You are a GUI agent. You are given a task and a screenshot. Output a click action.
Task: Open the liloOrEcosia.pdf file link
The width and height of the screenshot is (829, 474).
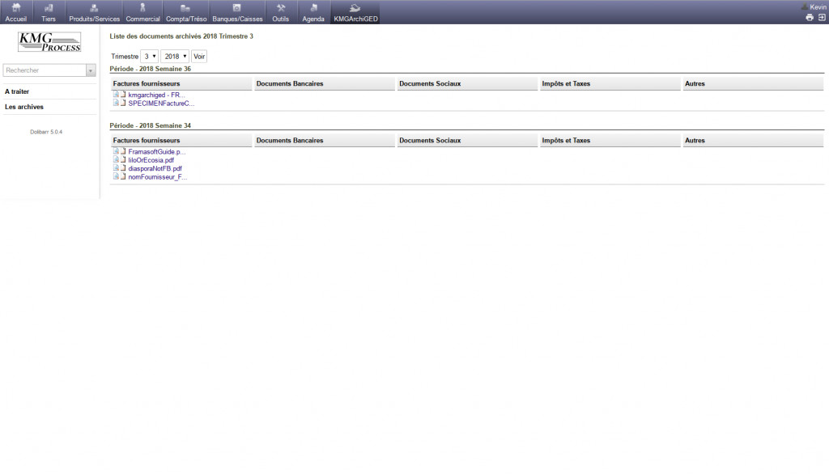[x=151, y=160]
